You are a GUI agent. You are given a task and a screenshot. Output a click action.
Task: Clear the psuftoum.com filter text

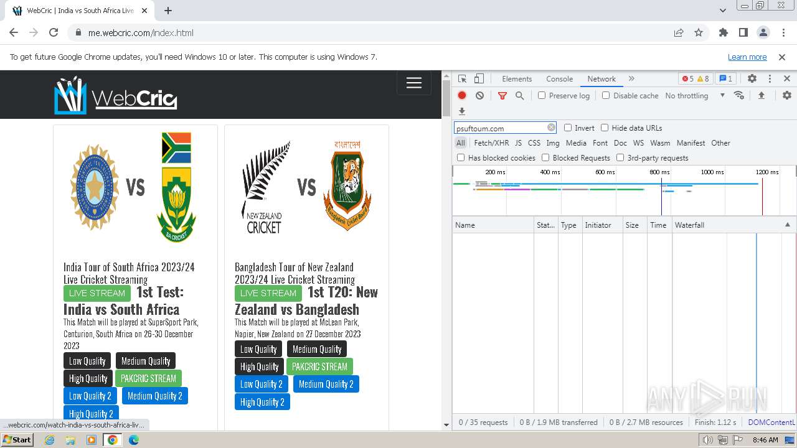(551, 128)
